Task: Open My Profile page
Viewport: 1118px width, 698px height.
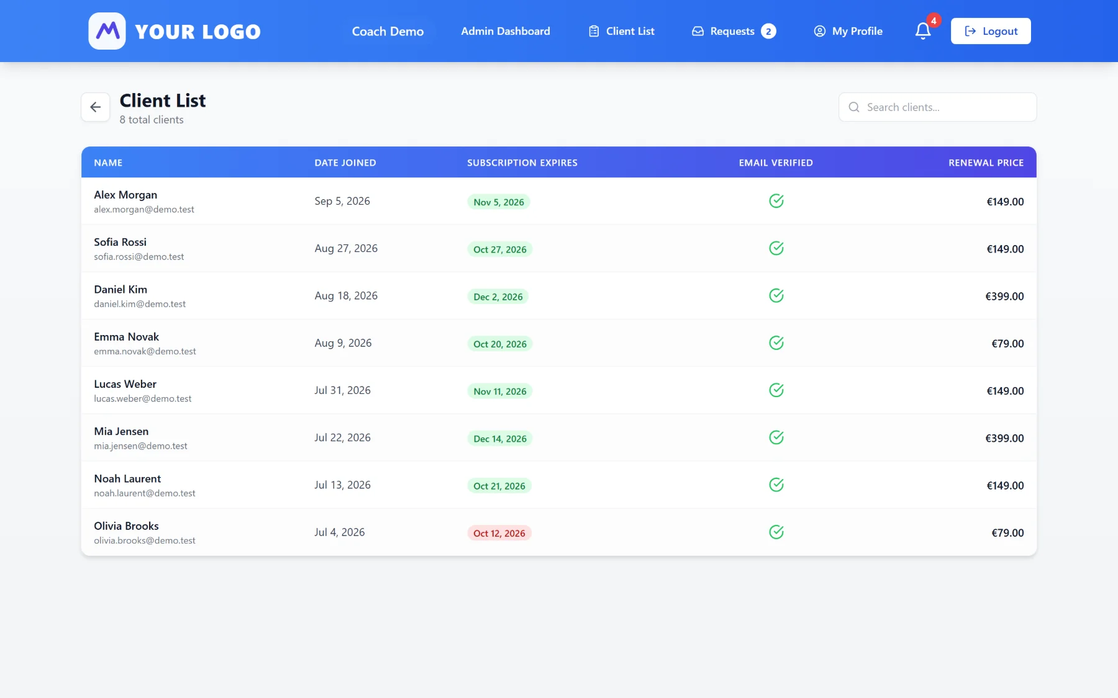Action: tap(848, 31)
